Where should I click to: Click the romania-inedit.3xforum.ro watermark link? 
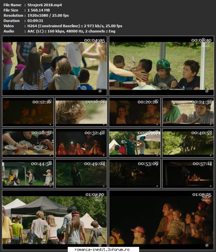(x=102, y=249)
